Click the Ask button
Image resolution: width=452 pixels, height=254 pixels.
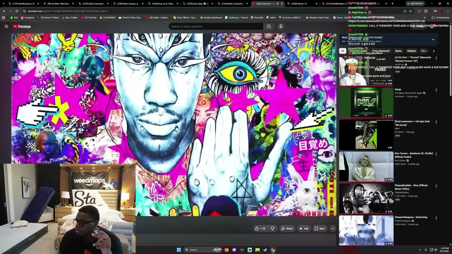[304, 229]
